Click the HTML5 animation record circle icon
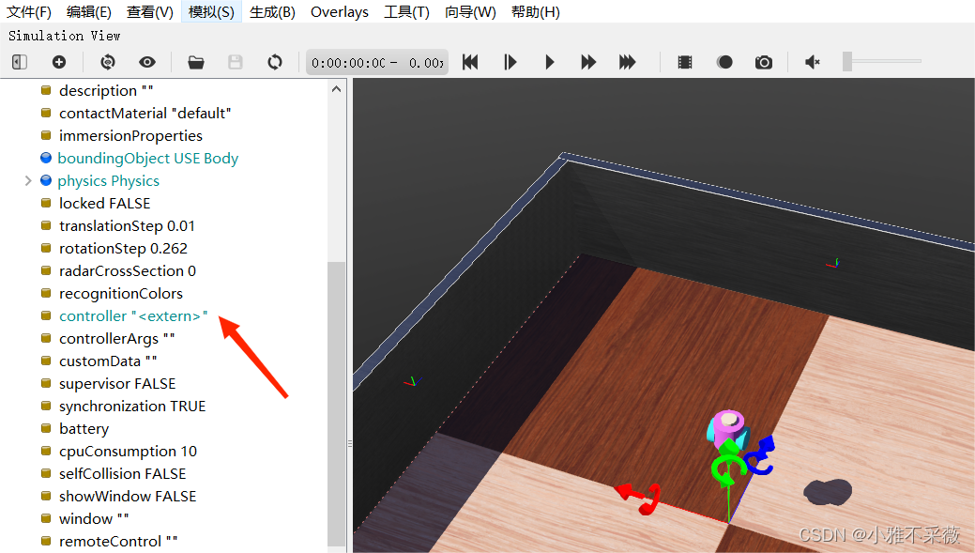 pos(724,62)
